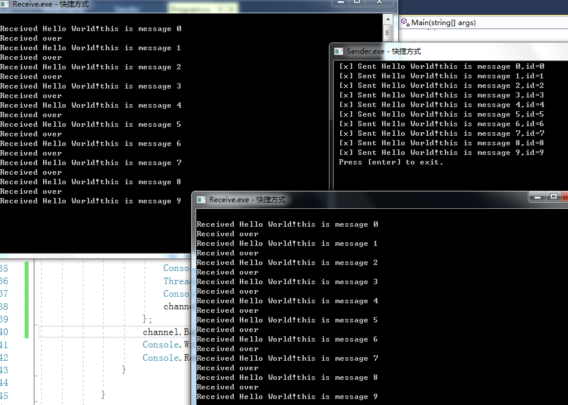Click 'message 3' line in back Receive.exe window
Viewport: 568px width, 405px height.
tap(90, 86)
